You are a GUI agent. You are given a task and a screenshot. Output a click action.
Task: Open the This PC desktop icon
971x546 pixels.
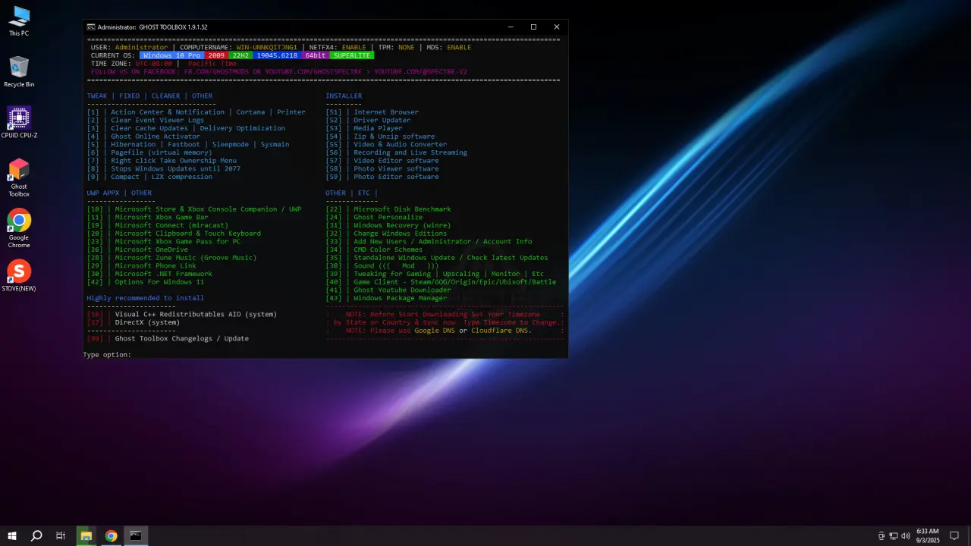[x=19, y=21]
